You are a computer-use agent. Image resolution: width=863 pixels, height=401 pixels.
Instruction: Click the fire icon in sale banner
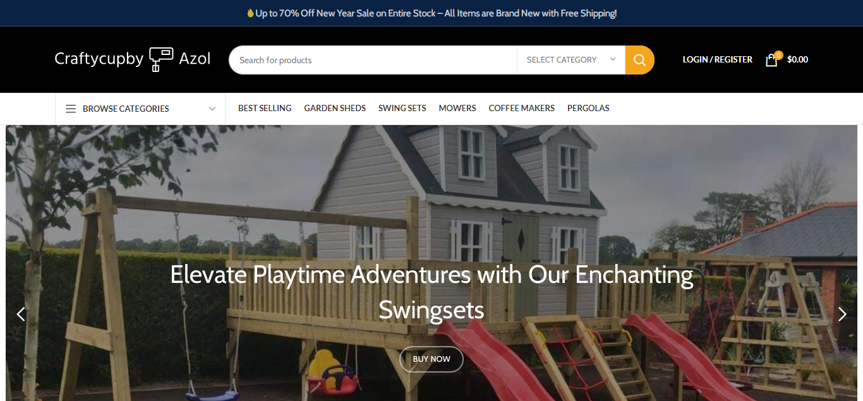point(250,13)
